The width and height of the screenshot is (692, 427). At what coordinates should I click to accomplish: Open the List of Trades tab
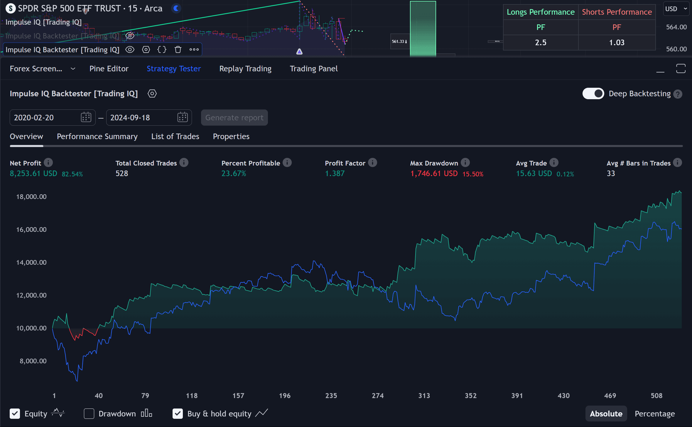(175, 136)
